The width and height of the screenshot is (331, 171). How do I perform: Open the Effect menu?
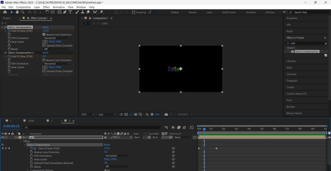coord(46,7)
